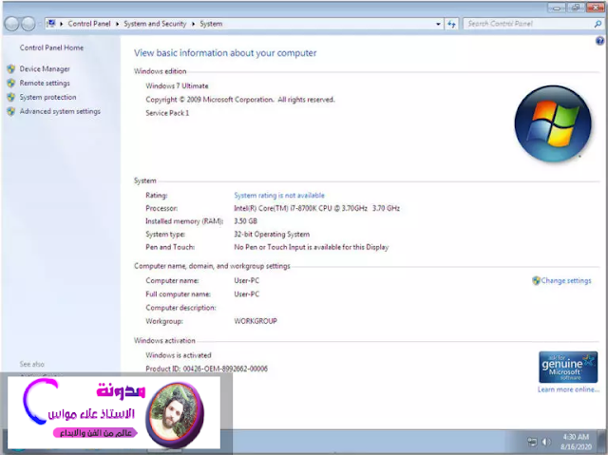Expand arrow after Control Panel breadcrumb
Viewport: 608px width, 455px height.
117,24
